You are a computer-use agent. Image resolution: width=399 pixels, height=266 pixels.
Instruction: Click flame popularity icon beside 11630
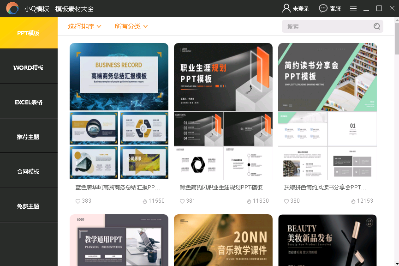249,201
